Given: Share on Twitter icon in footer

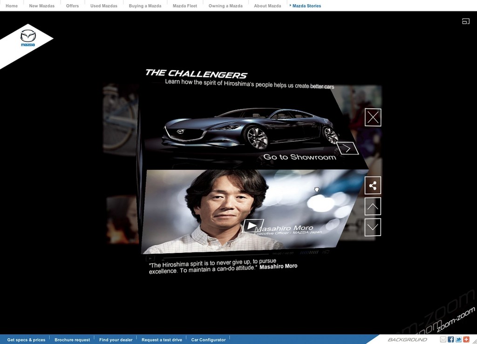Looking at the screenshot, I should point(458,339).
